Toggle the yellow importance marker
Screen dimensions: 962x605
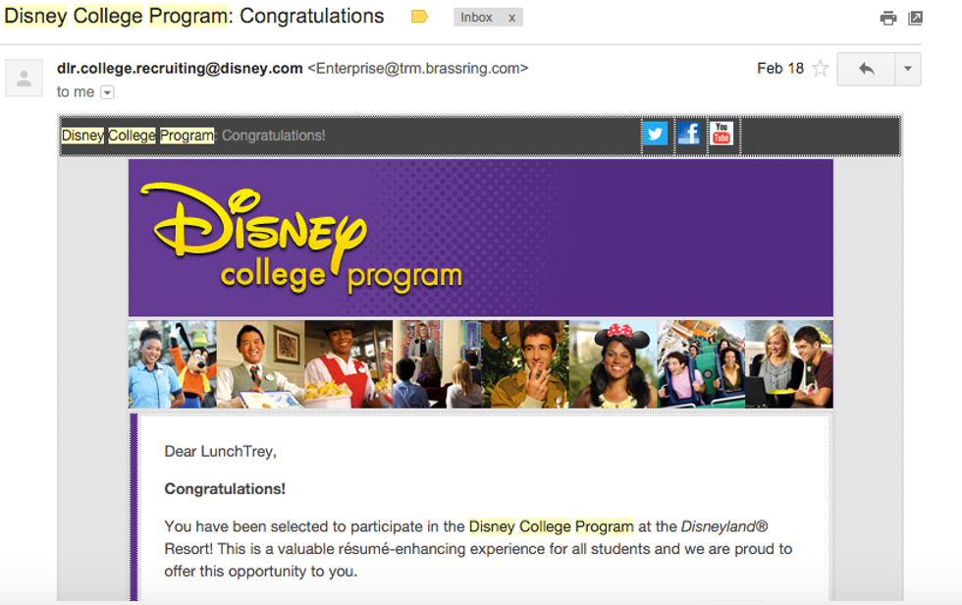coord(419,17)
